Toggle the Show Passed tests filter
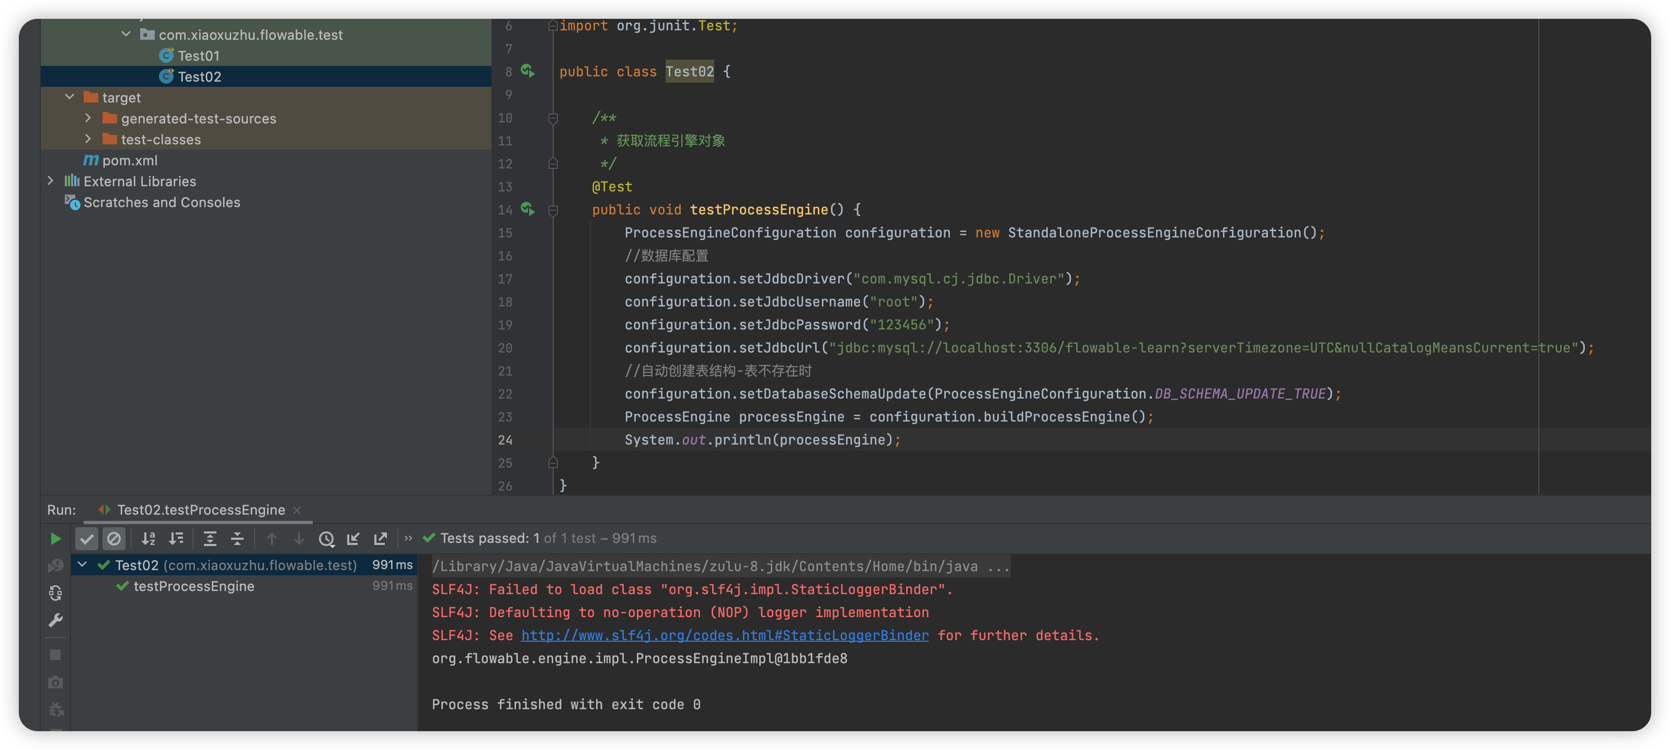The height and width of the screenshot is (750, 1670). 87,538
